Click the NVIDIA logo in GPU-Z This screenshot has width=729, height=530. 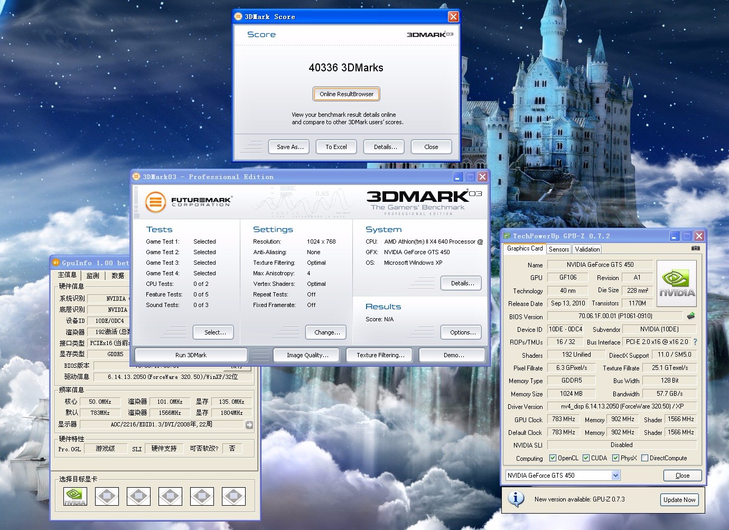[x=676, y=283]
